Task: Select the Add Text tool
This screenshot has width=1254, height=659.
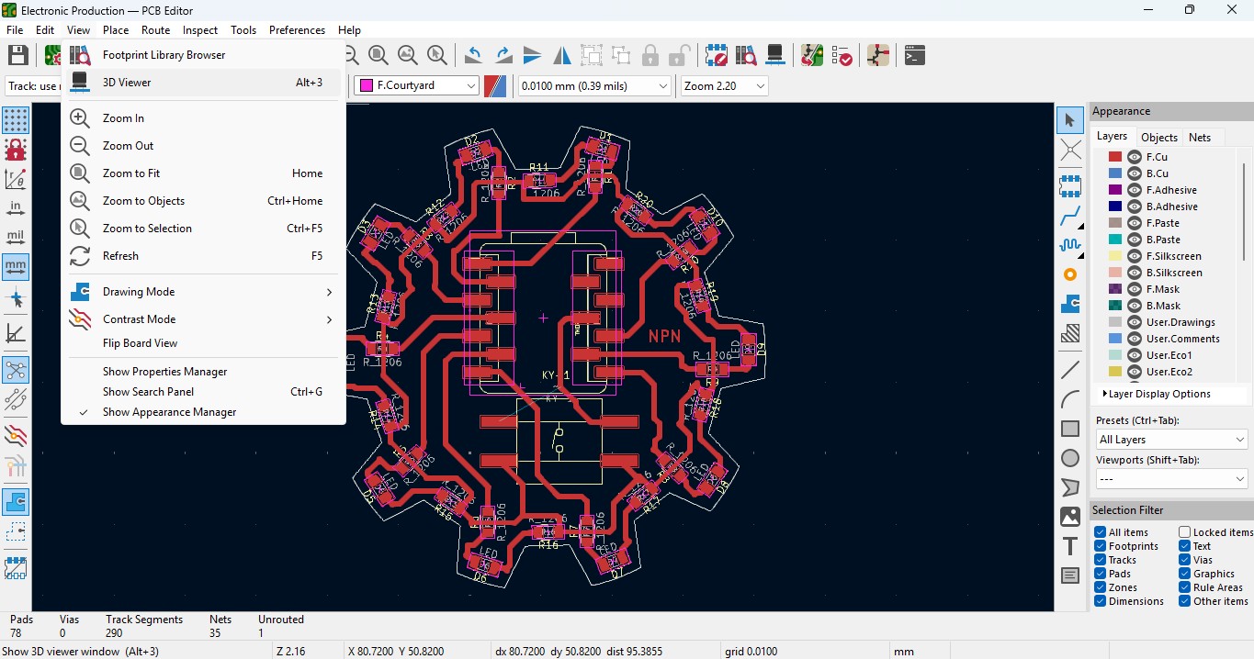Action: point(1070,546)
